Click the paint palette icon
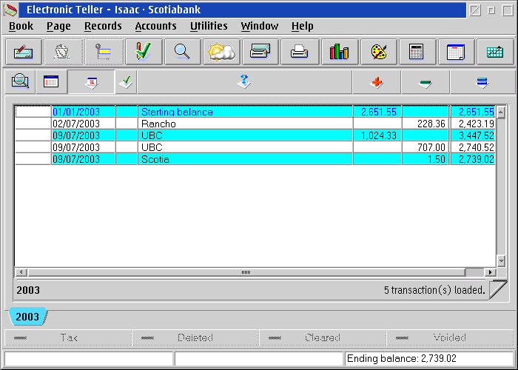518x370 pixels. (x=379, y=52)
